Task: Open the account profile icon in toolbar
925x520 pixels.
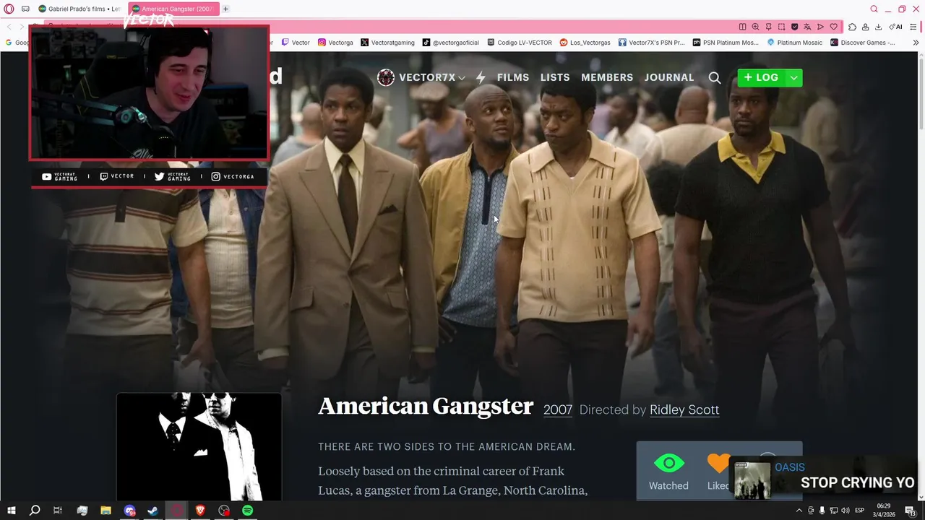Action: 865,27
